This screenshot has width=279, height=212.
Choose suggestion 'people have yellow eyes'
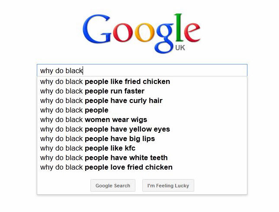(x=142, y=129)
